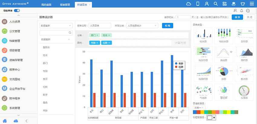Screen dimensions: 257x124
Task: Click the home icon at bottom left
Action: (x=5, y=121)
